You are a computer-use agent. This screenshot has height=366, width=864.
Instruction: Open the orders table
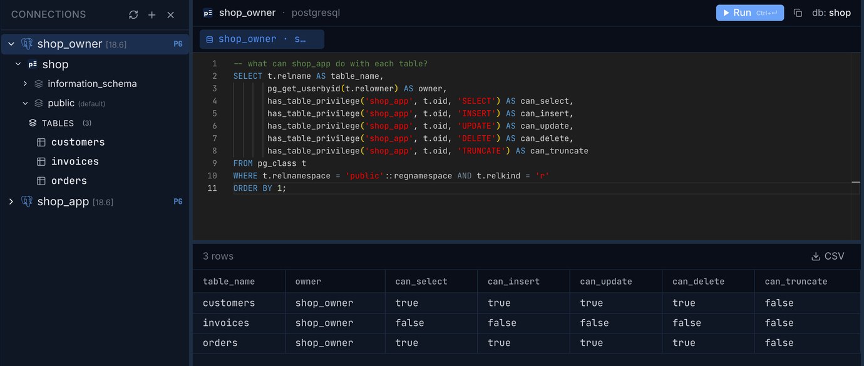[x=69, y=181]
